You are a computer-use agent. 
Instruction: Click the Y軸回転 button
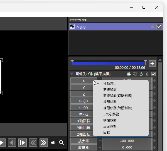click(84, 128)
